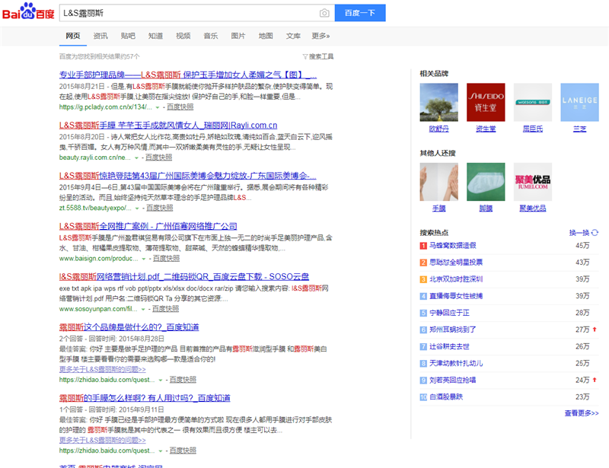Open 搜索工具 filter tools
609x468 pixels.
coord(318,57)
